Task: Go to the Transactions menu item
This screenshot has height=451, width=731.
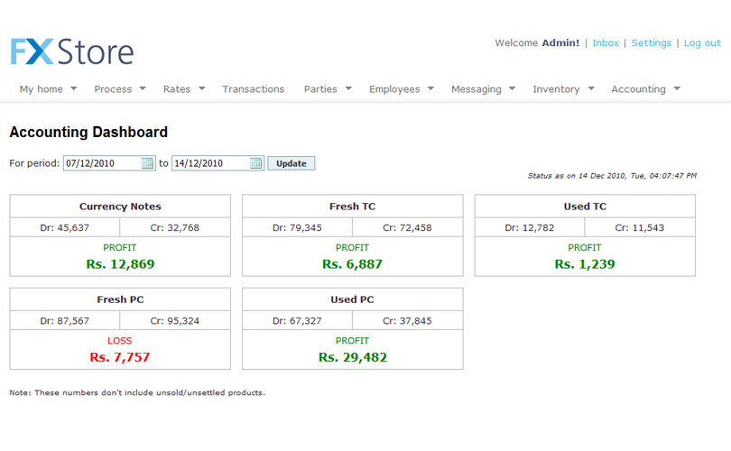Action: pyautogui.click(x=253, y=89)
